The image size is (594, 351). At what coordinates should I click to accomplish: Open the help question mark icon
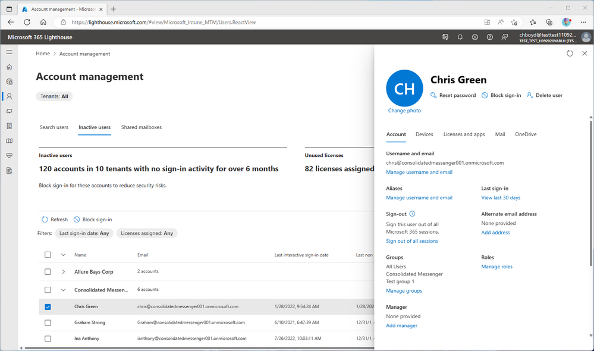[490, 37]
